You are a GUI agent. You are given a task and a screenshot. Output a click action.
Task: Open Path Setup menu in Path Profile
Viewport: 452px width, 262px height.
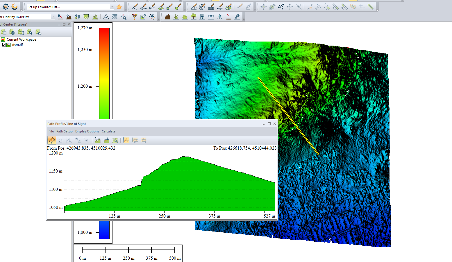coord(65,131)
